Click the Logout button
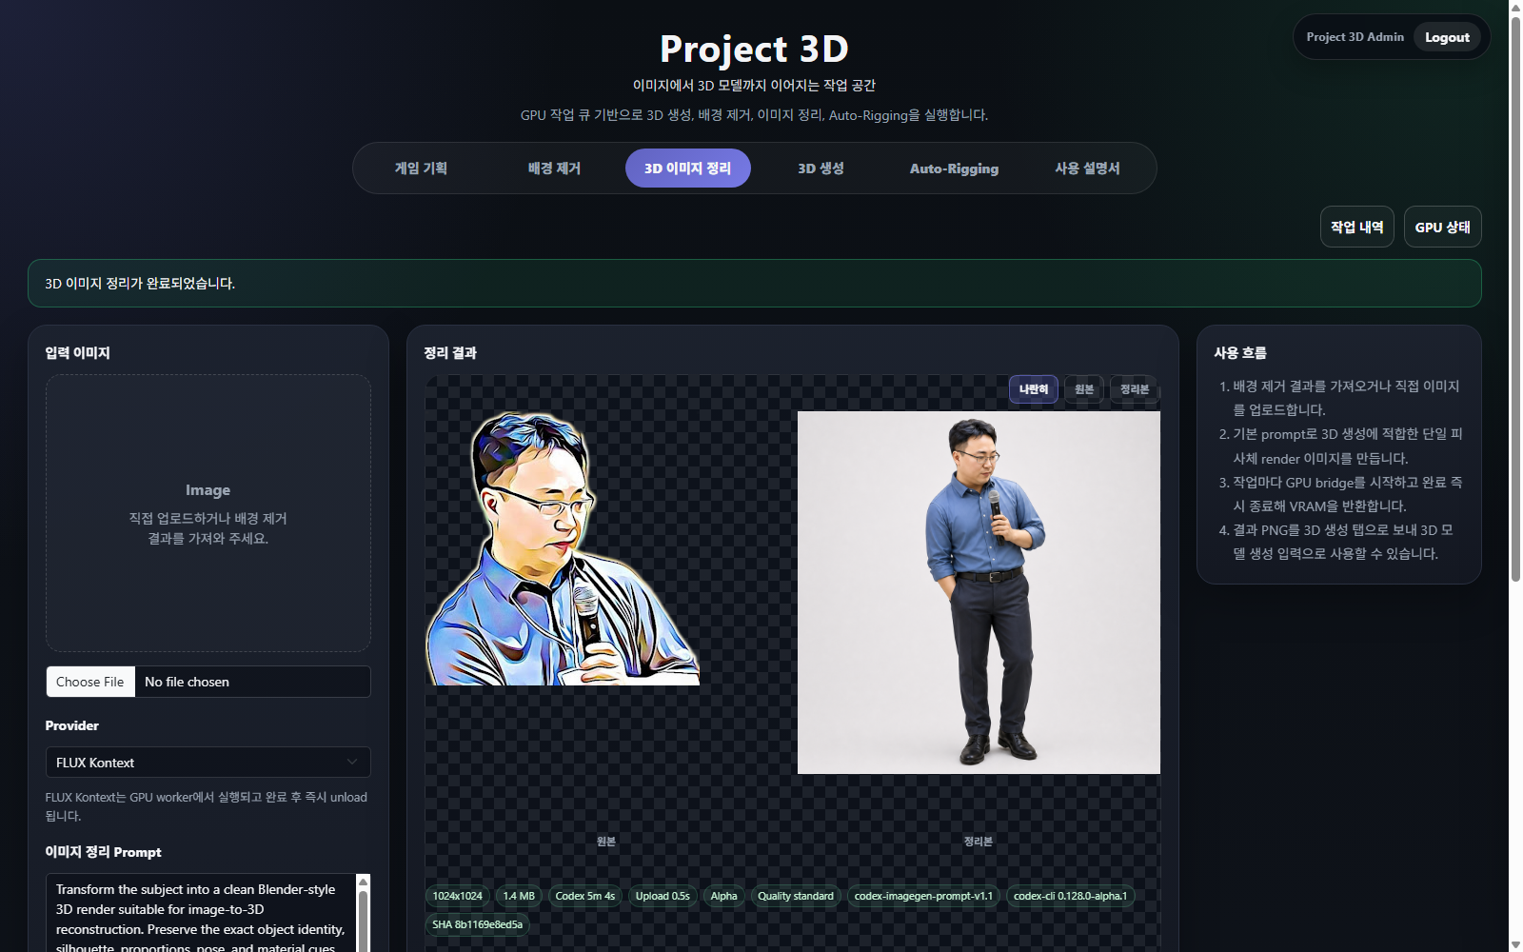1523x952 pixels. point(1447,37)
